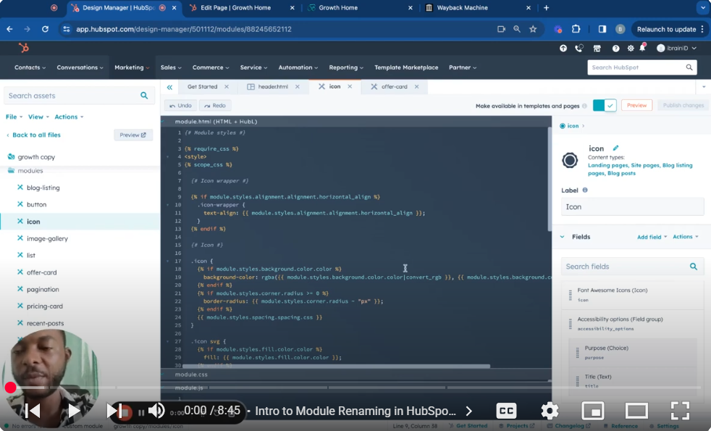Open the browser side panel icon
Viewport: 711px width, 431px height.
tap(602, 29)
